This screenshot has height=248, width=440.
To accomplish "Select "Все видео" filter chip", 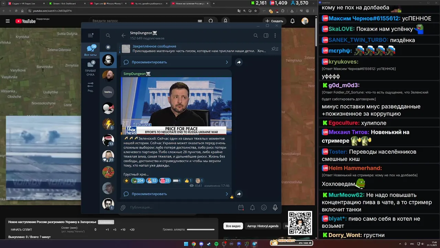I will point(233,226).
